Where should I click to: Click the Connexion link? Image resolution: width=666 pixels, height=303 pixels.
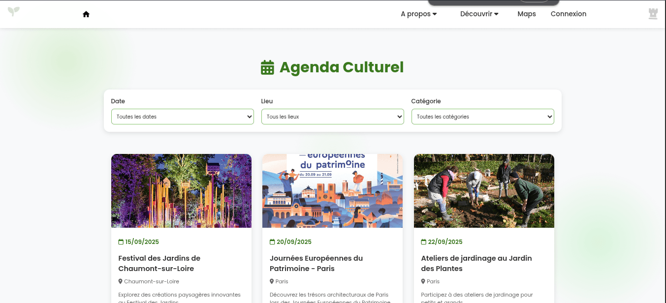tap(568, 14)
